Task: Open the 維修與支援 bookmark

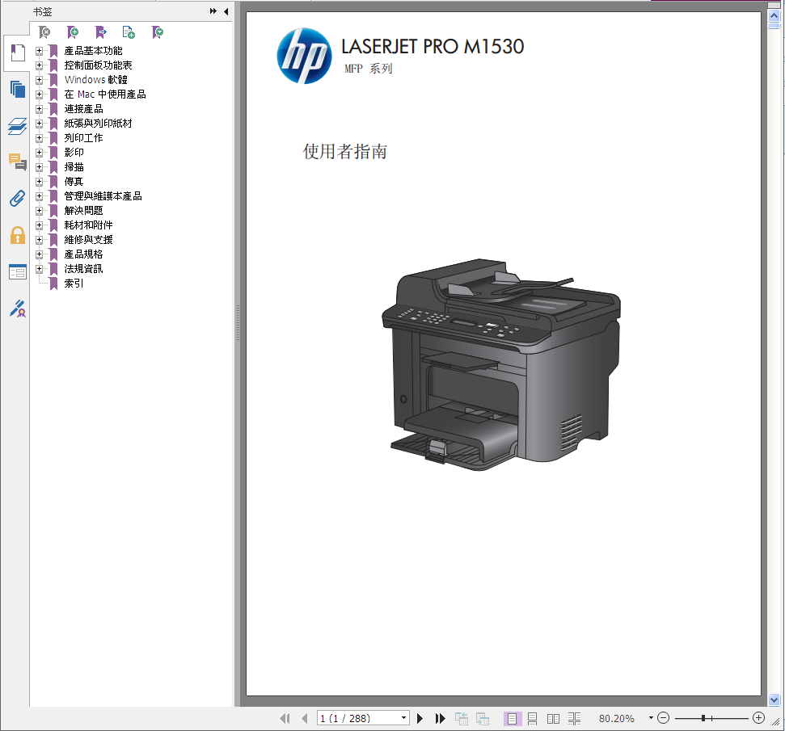Action: tap(88, 240)
